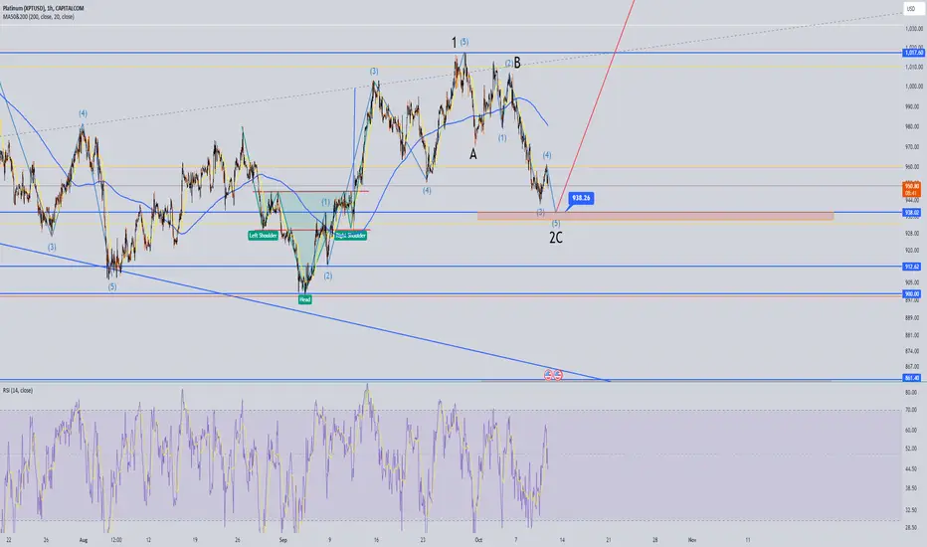Select the red forecast trend line

coord(596,106)
